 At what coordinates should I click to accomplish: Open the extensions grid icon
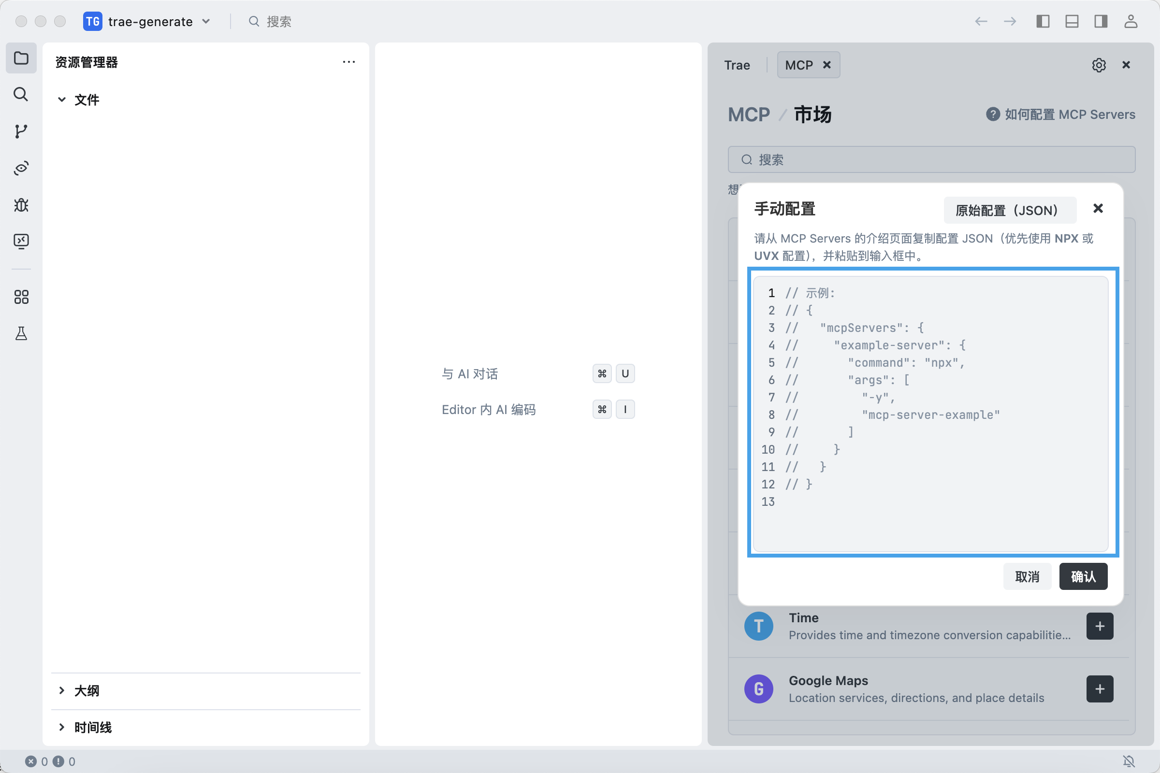tap(21, 297)
